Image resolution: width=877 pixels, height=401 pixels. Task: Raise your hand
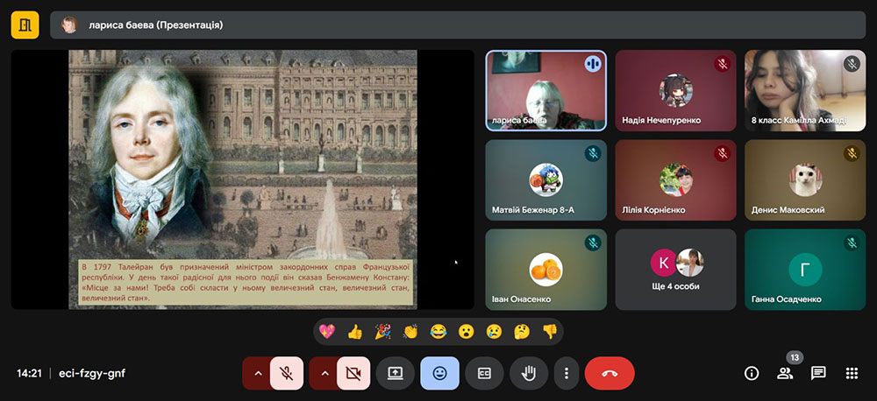(x=529, y=373)
